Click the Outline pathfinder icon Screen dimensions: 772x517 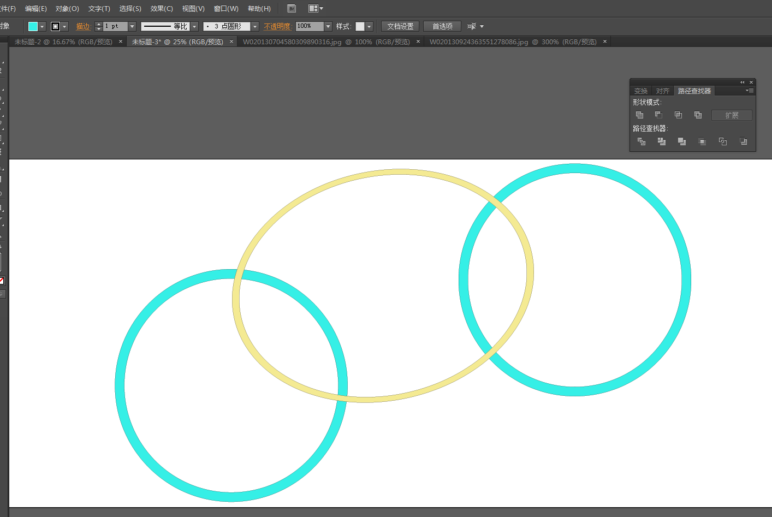coord(723,141)
